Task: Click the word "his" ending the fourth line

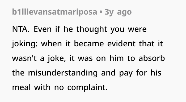Action: click(156, 73)
